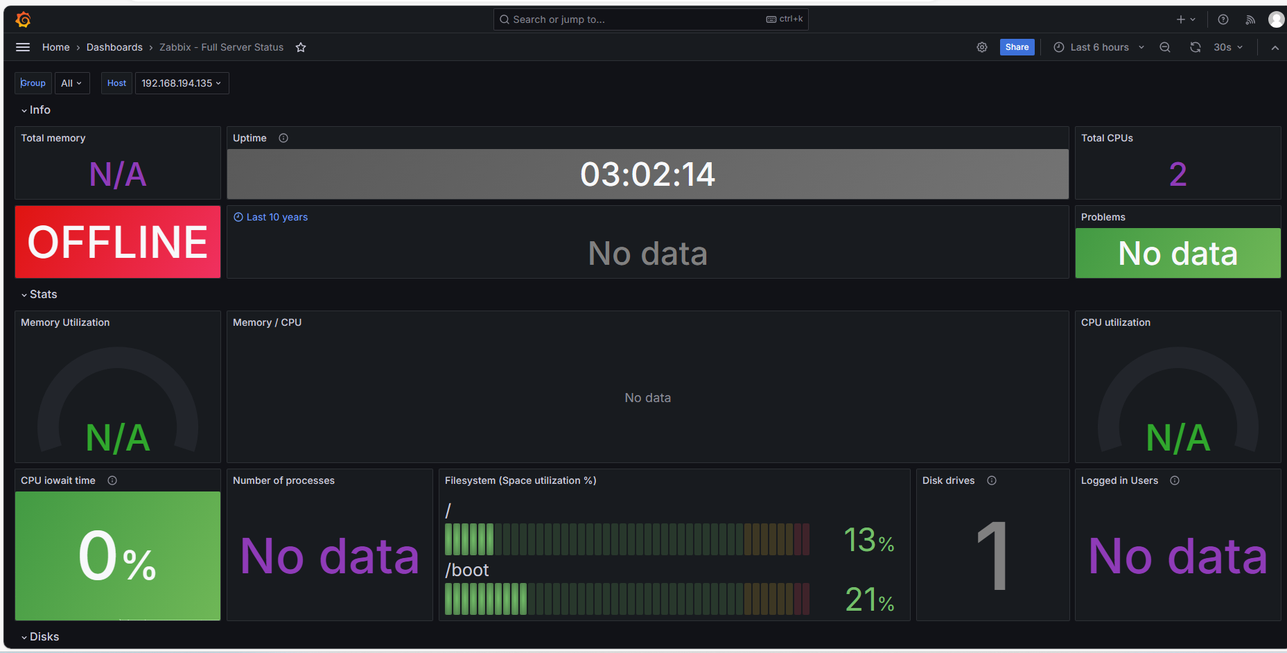The height and width of the screenshot is (653, 1287).
Task: Click the Share button
Action: 1017,47
